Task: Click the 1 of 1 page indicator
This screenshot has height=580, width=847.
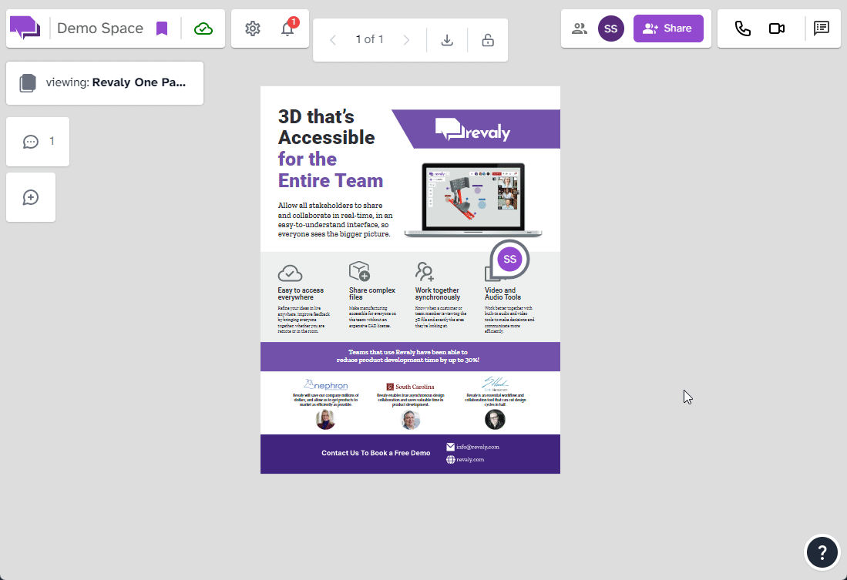Action: [369, 39]
